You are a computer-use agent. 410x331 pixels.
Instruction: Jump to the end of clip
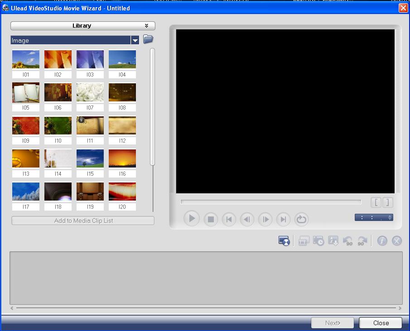point(283,220)
